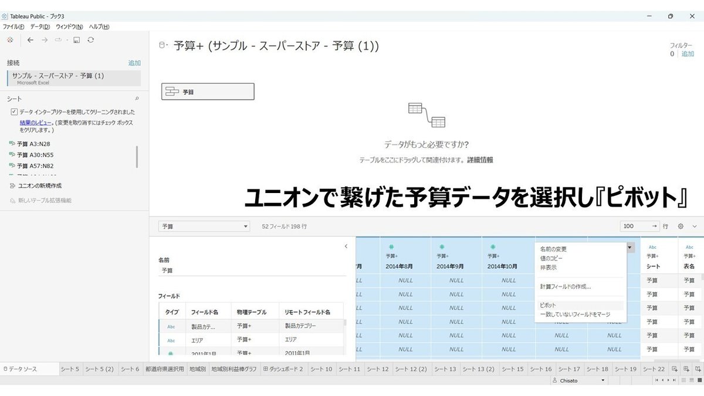Click the filter 追加 link
Screen dimensions: 704x396
coord(688,54)
